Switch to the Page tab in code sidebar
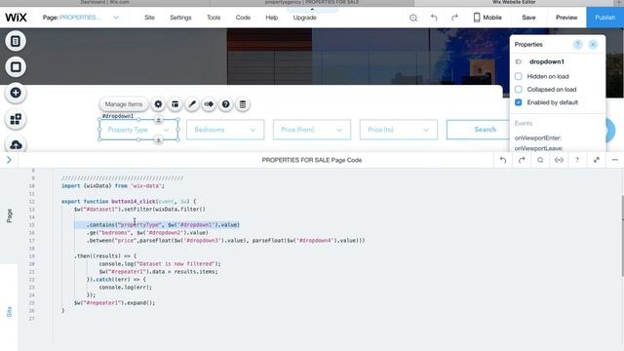The height and width of the screenshot is (351, 624). coord(9,215)
